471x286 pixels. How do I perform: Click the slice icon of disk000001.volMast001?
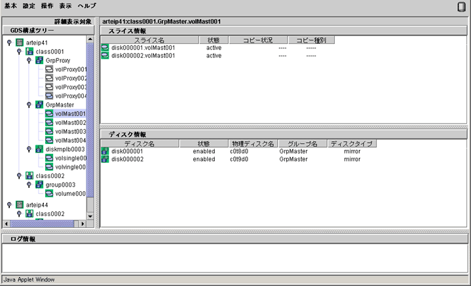click(x=105, y=48)
